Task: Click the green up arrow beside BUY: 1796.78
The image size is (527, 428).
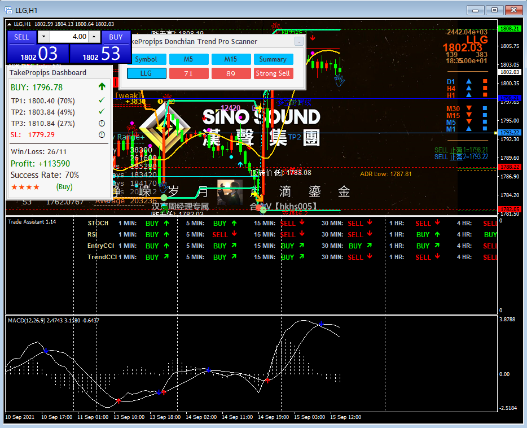Action: click(x=102, y=87)
